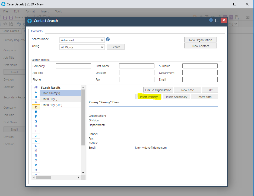This screenshot has width=254, height=196.
Task: Focus the Company search criteria field
Action: coord(74,66)
